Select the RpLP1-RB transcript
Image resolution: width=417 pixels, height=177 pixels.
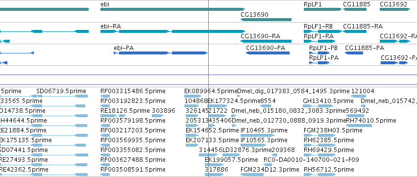click(x=323, y=31)
